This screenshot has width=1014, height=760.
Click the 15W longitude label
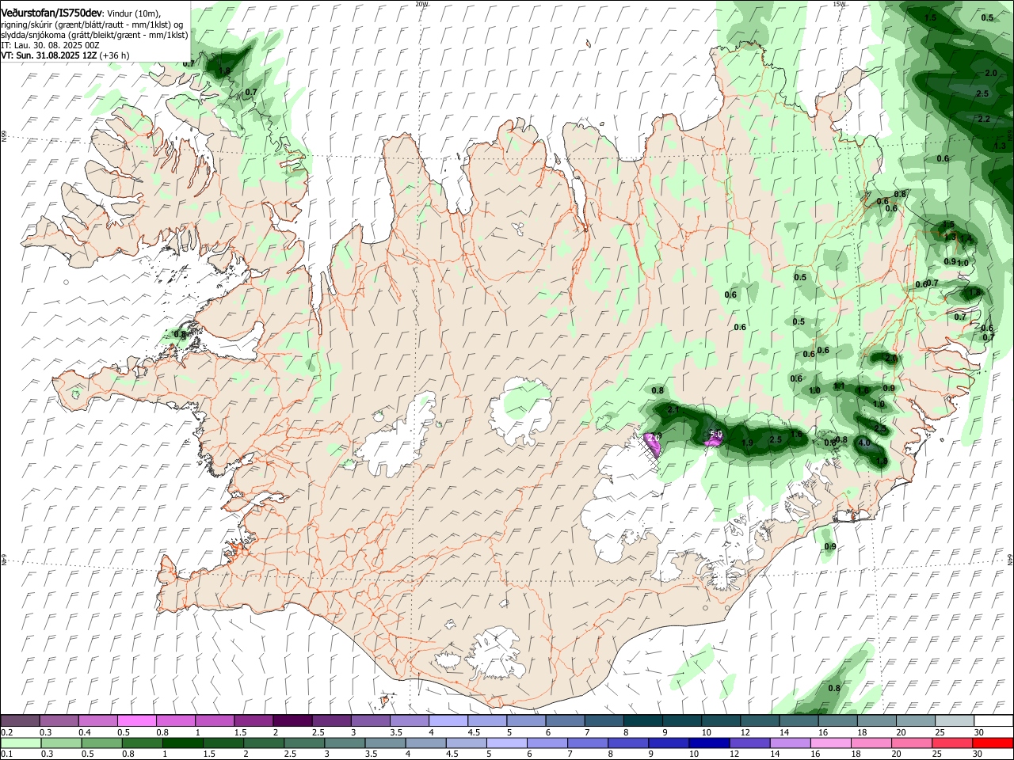839,4
